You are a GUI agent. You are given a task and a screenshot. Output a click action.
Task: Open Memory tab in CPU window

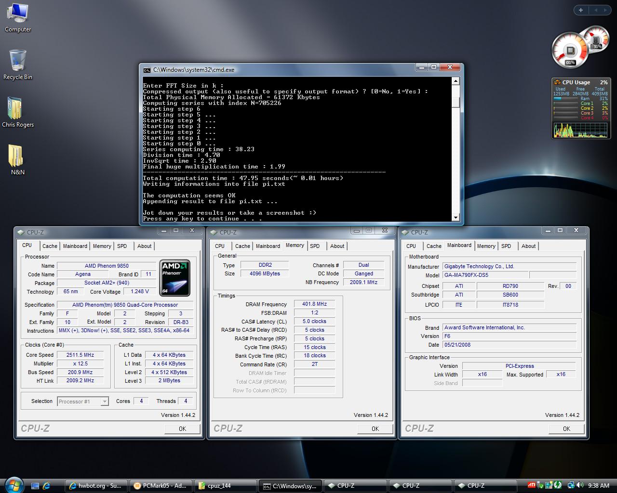102,246
